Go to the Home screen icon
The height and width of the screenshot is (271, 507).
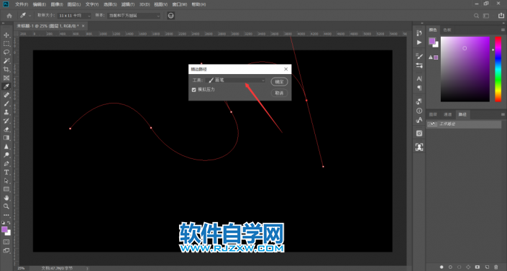tap(9, 16)
